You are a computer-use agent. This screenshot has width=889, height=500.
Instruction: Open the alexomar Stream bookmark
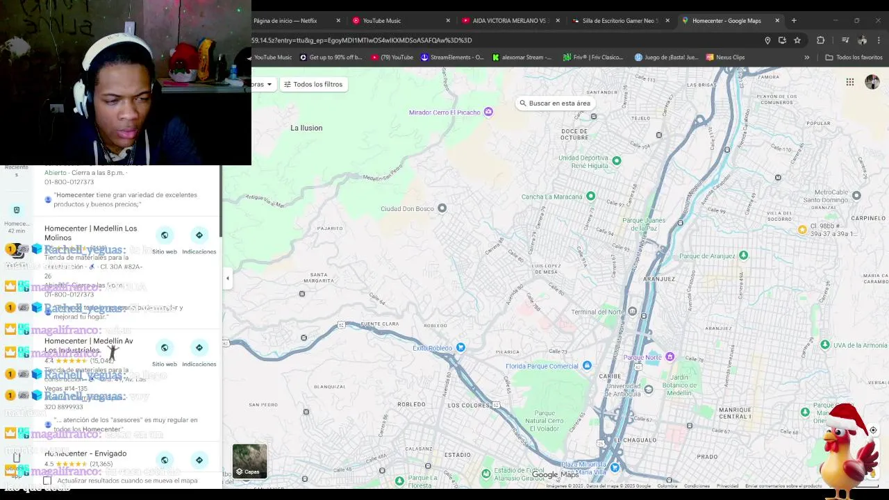[x=522, y=58]
